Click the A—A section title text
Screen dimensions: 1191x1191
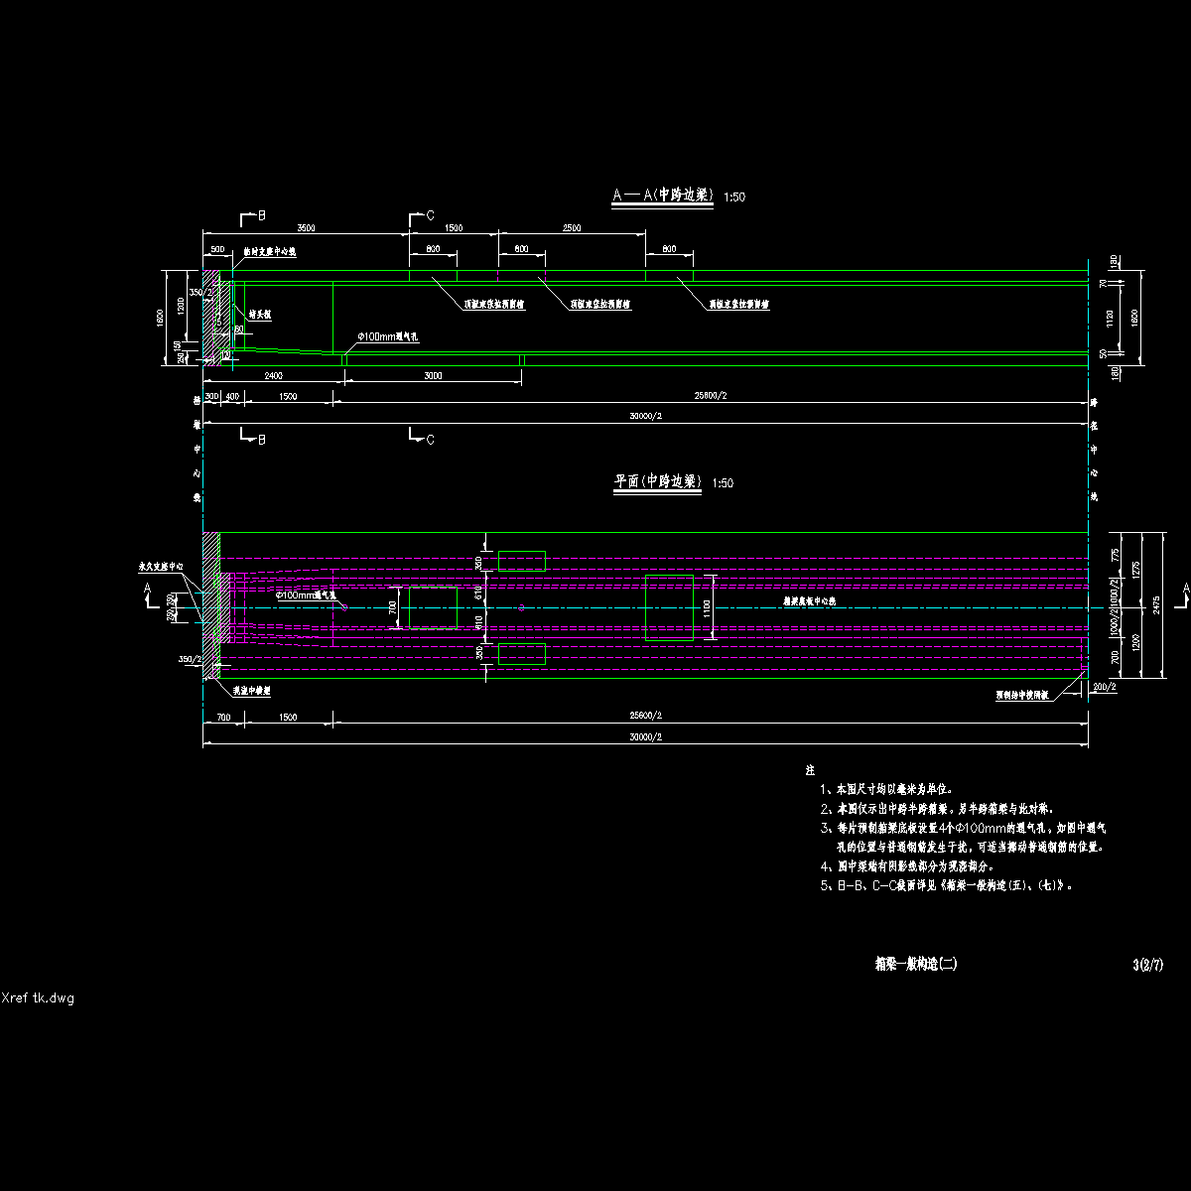[x=663, y=197]
